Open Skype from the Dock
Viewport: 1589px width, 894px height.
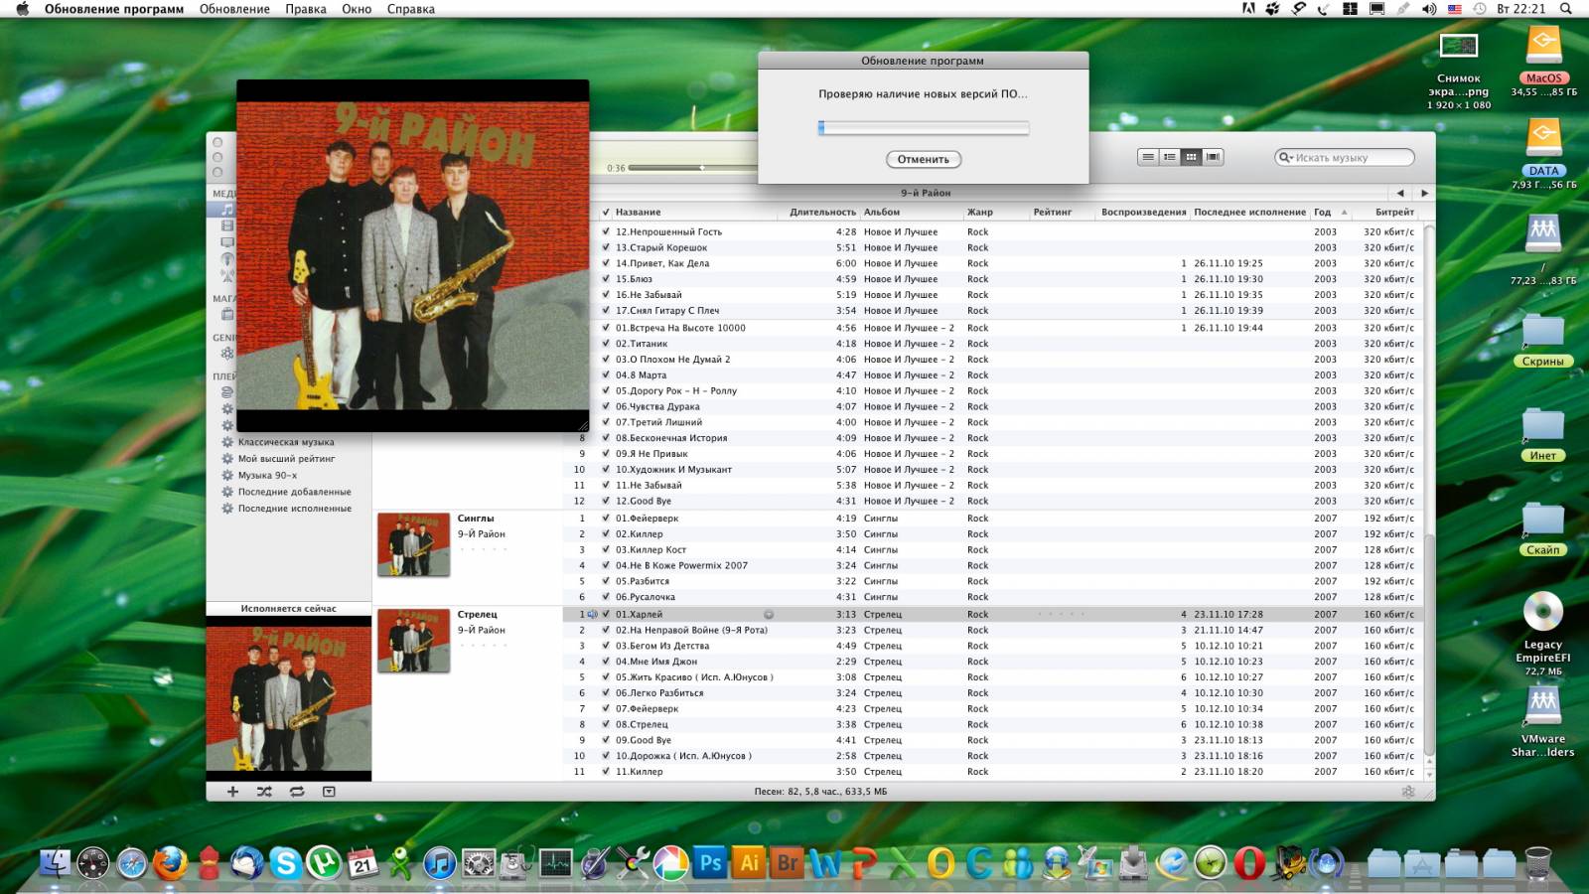(x=285, y=863)
